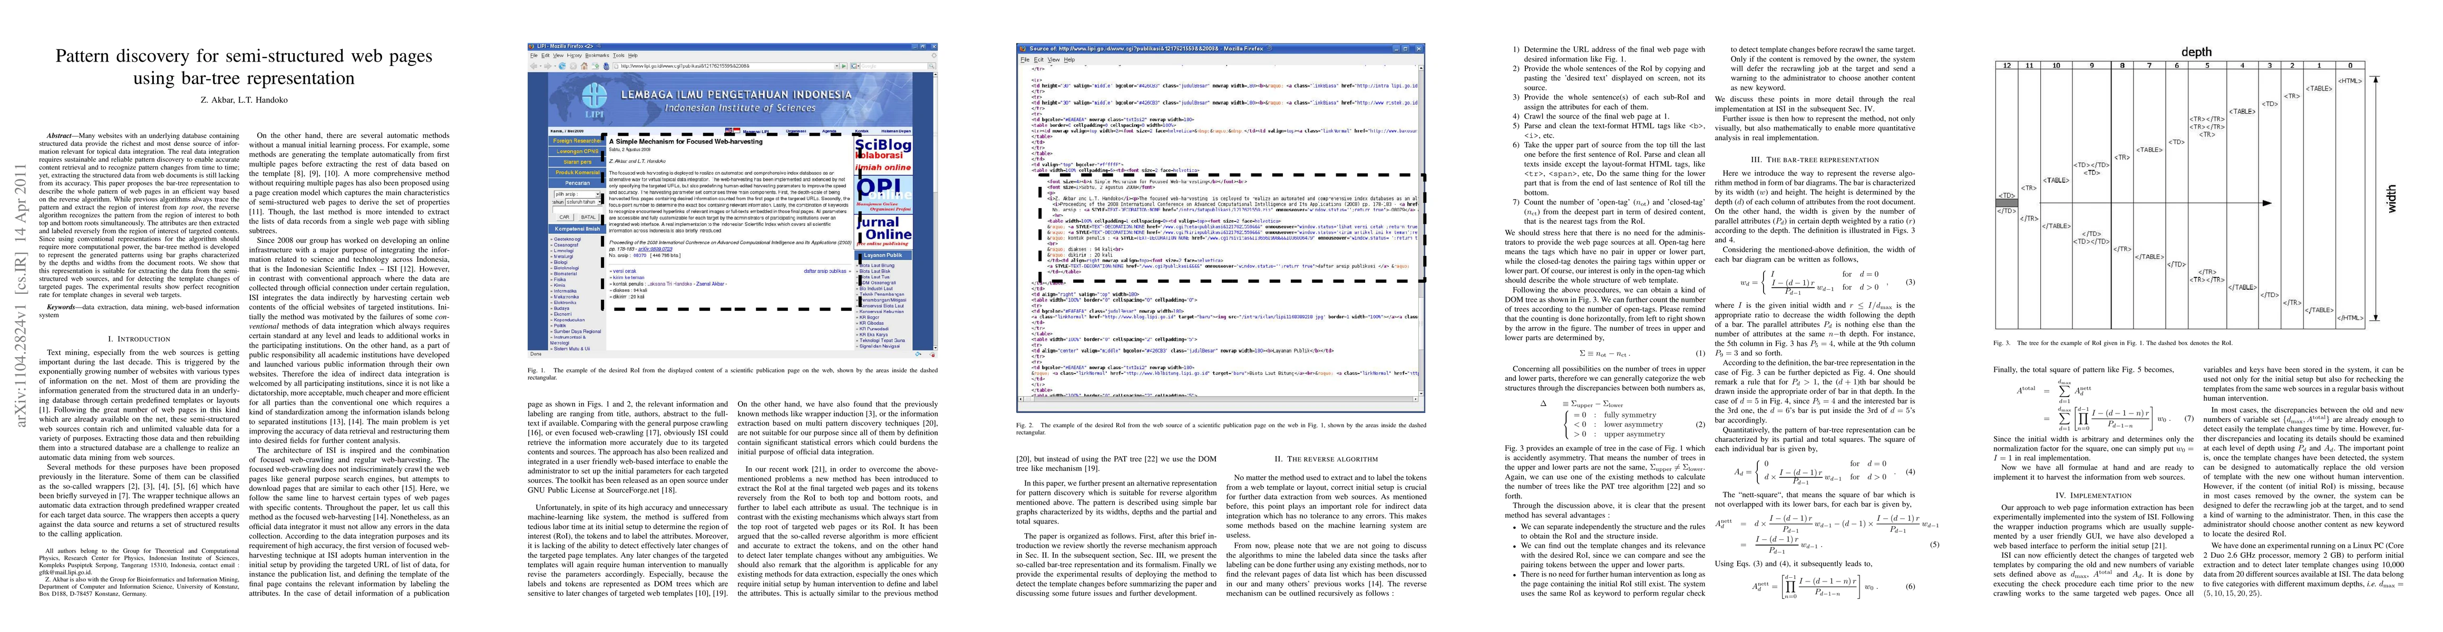The height and width of the screenshot is (632, 2443).
Task: Click the Firefox Back arrow icon
Action: click(534, 66)
